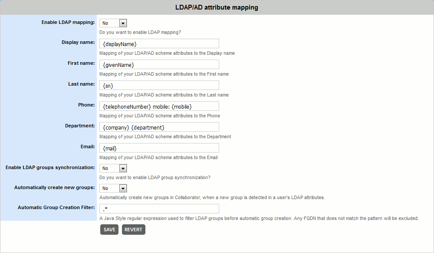Select the Email field containing {mail}

[x=159, y=148]
